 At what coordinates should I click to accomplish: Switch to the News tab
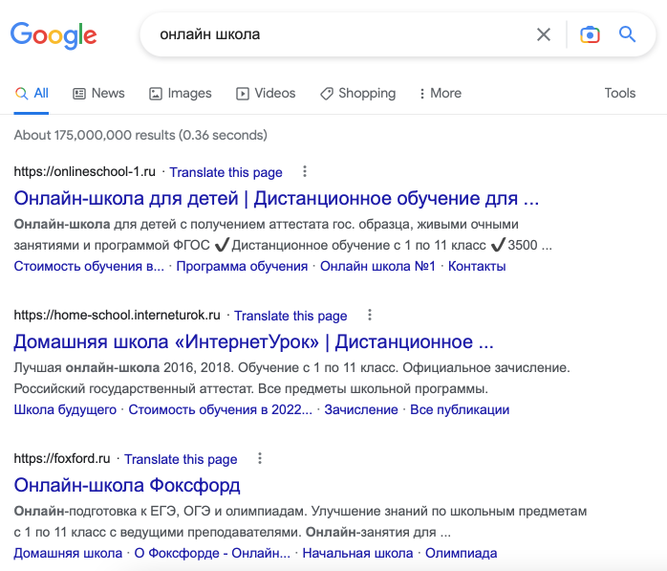pyautogui.click(x=98, y=94)
